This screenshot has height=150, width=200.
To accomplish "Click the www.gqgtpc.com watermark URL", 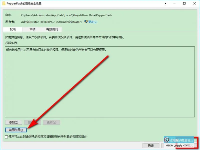I will click(179, 145).
